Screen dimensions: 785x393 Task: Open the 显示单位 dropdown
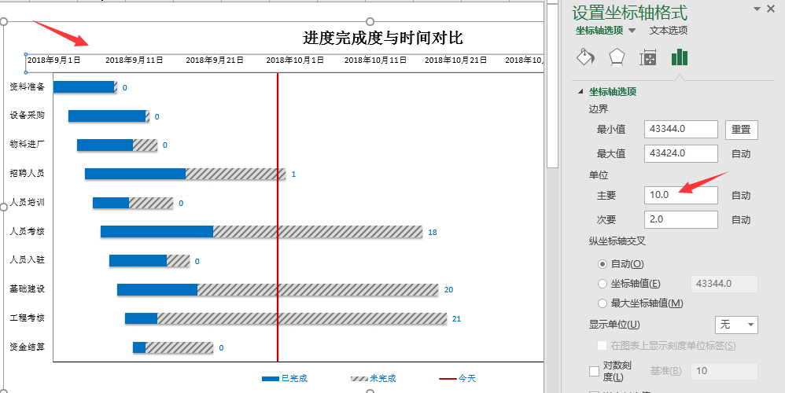click(736, 325)
